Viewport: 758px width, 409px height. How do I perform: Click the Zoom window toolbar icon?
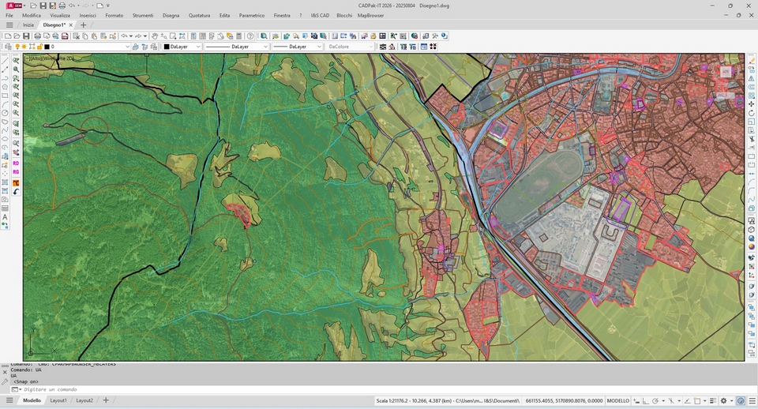173,36
